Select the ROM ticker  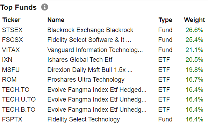tap(9, 80)
